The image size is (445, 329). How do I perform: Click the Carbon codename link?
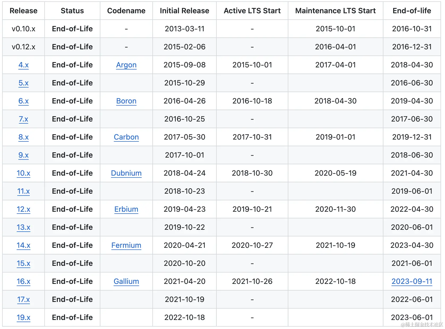coord(126,137)
